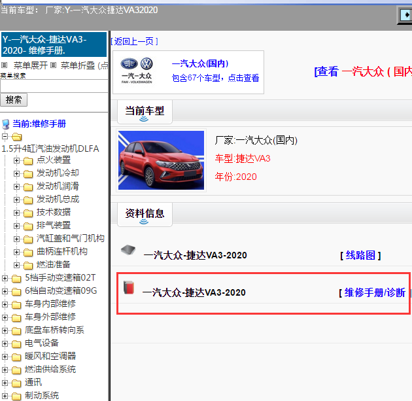Collapse the root tree node with minus box
This screenshot has width=412, height=401.
tap(5, 136)
